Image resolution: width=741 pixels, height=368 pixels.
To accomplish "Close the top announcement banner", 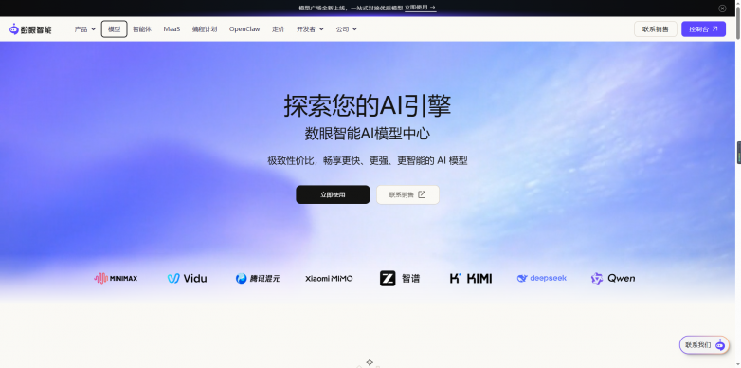I will click(722, 8).
